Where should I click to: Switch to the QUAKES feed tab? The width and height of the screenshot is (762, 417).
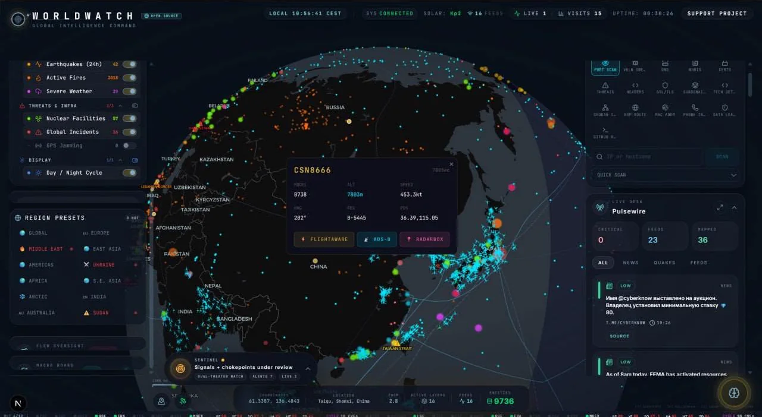664,263
